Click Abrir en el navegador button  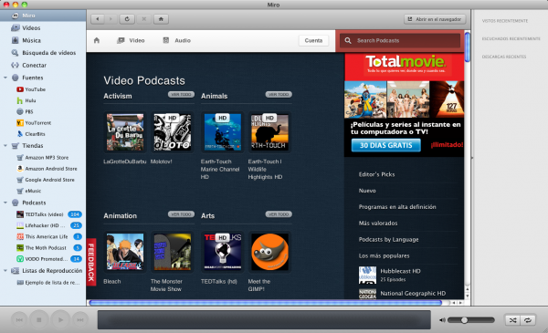435,19
